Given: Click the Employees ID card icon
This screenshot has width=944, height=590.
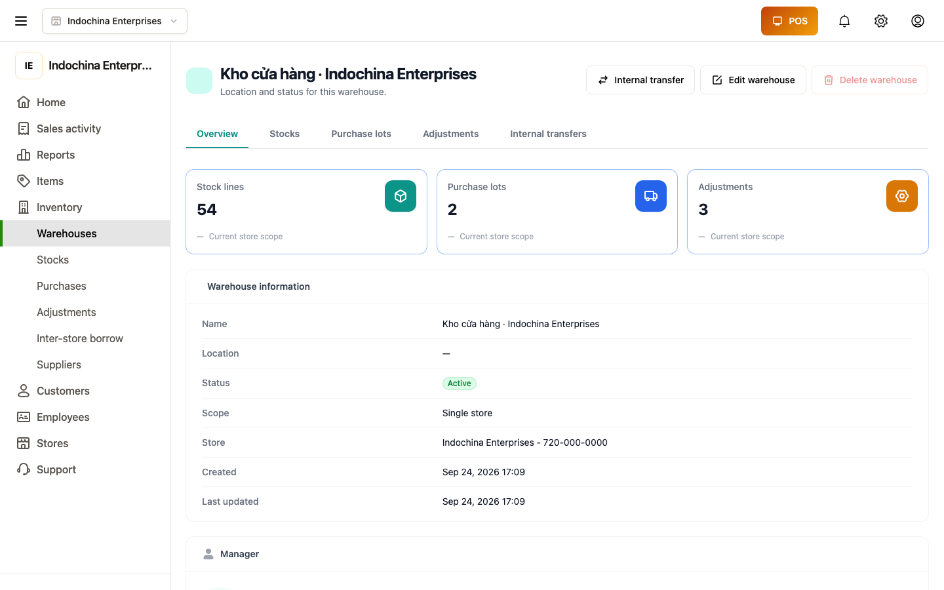Looking at the screenshot, I should tap(24, 417).
